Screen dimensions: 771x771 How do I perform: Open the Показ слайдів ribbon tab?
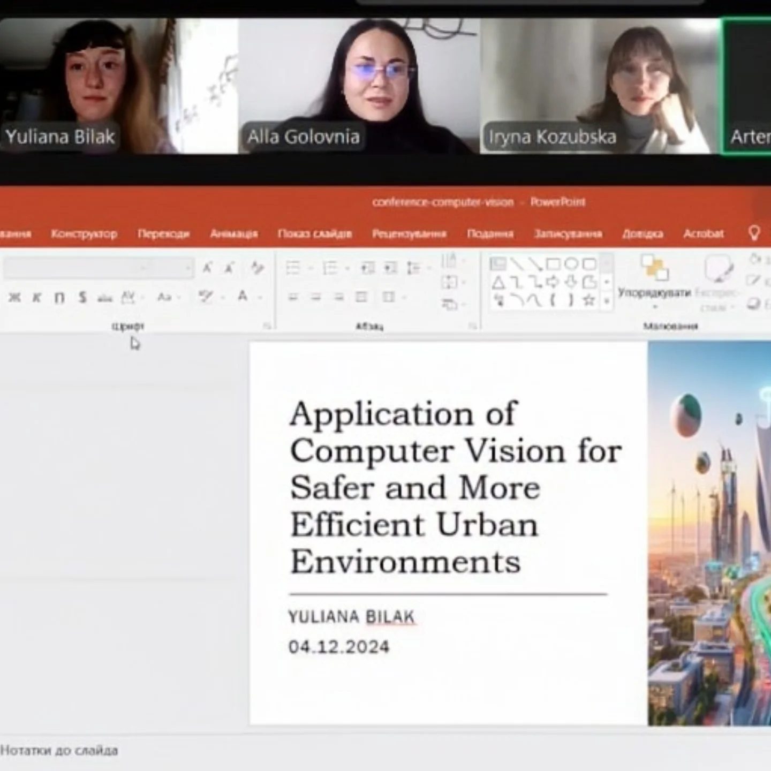(315, 233)
